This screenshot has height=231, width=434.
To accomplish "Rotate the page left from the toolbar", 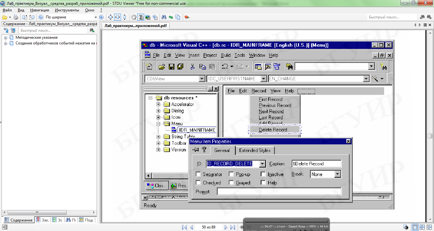I will [x=24, y=17].
